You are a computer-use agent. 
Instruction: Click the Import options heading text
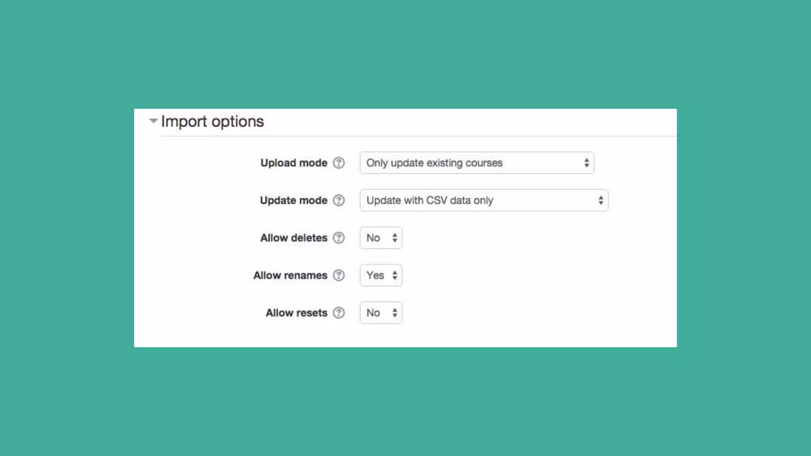click(212, 122)
